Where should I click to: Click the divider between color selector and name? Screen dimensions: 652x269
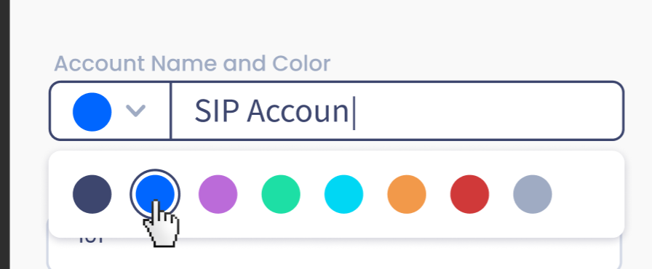click(171, 111)
